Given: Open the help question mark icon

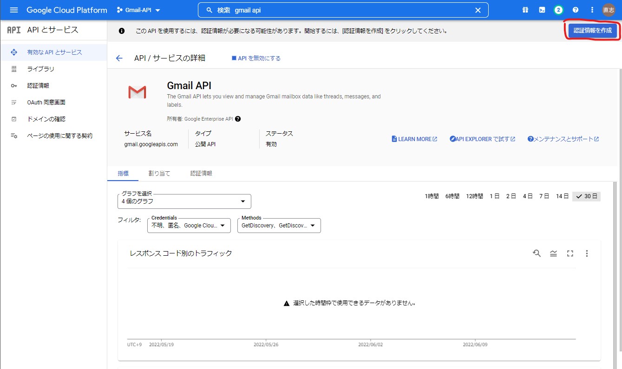Looking at the screenshot, I should coord(575,10).
